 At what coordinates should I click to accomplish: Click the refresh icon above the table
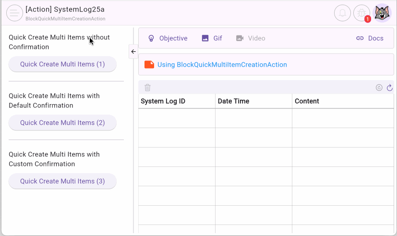(x=389, y=87)
